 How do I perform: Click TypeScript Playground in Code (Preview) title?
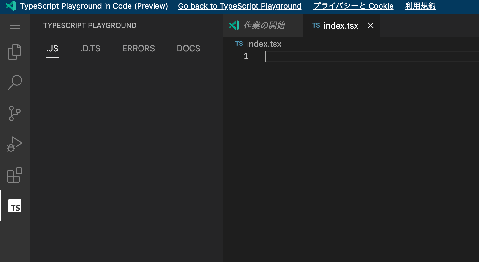click(94, 6)
